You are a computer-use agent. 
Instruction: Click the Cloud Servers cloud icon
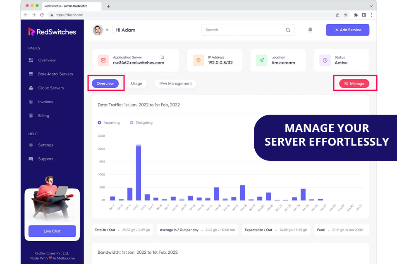pos(31,88)
